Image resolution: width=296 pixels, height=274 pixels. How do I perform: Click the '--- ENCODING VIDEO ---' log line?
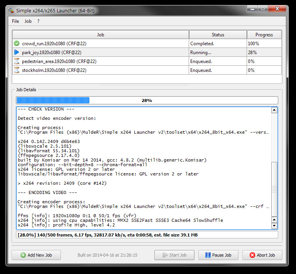pos(47,192)
